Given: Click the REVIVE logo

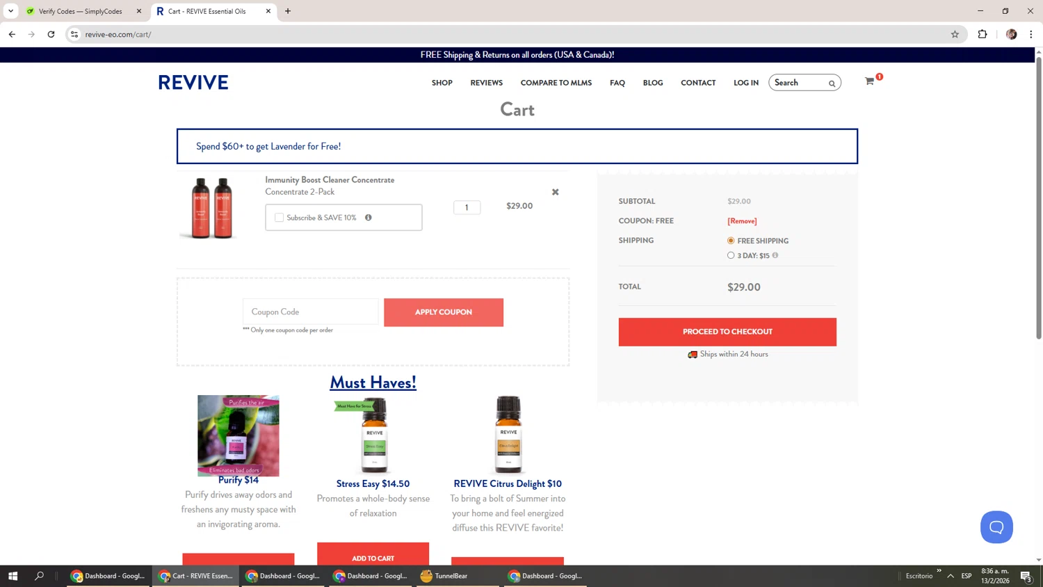Looking at the screenshot, I should (193, 82).
